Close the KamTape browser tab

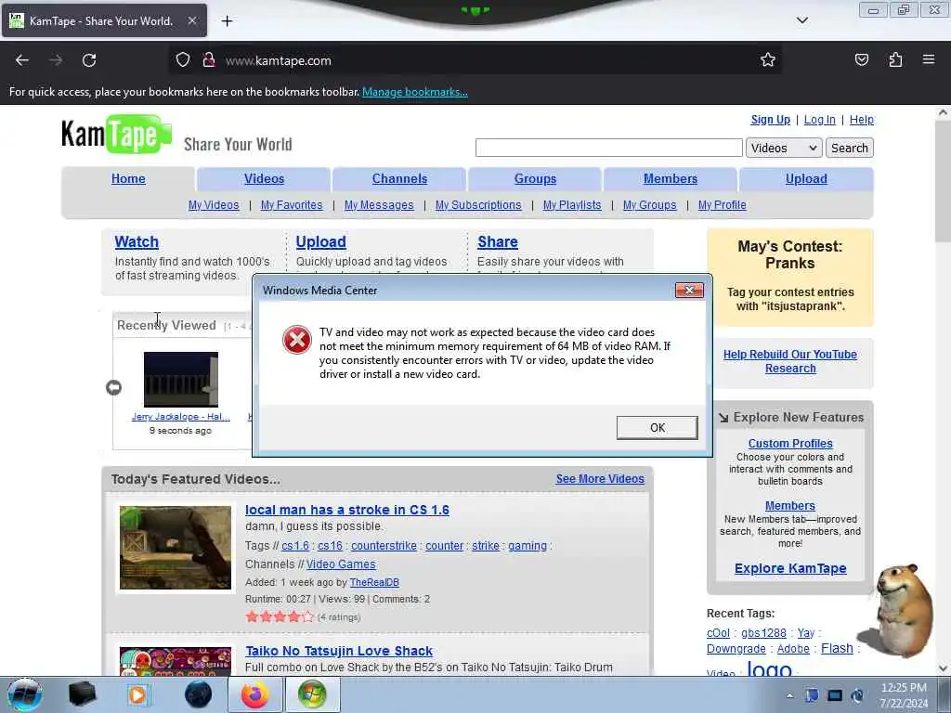(191, 20)
